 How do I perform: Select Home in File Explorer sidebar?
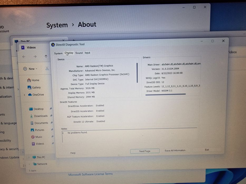click(33, 80)
